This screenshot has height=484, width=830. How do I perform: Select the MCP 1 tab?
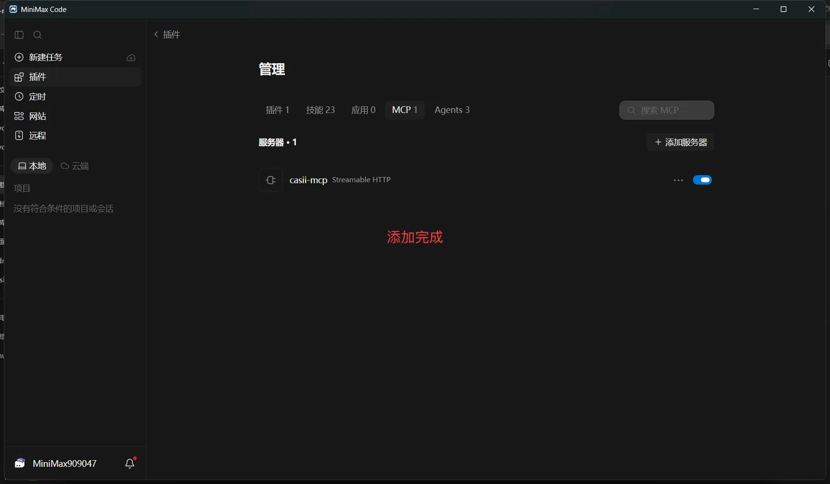(x=405, y=110)
